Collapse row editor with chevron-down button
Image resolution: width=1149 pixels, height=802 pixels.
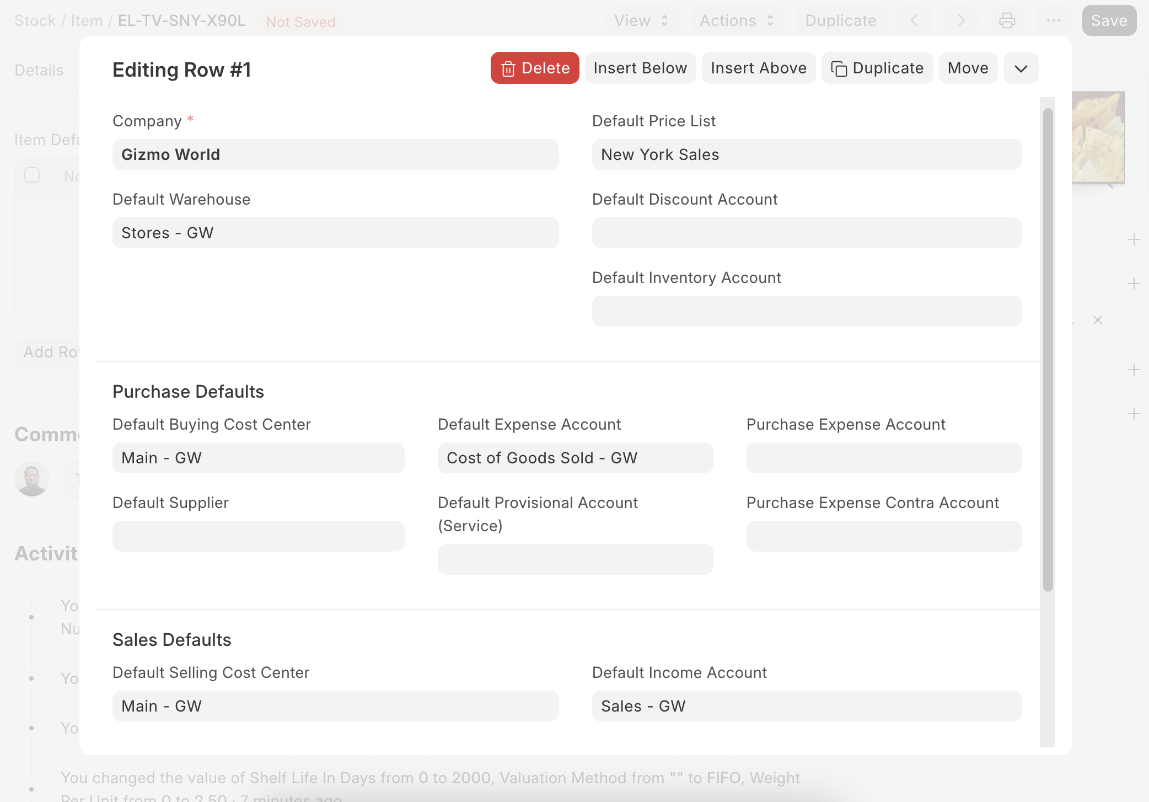click(1021, 68)
